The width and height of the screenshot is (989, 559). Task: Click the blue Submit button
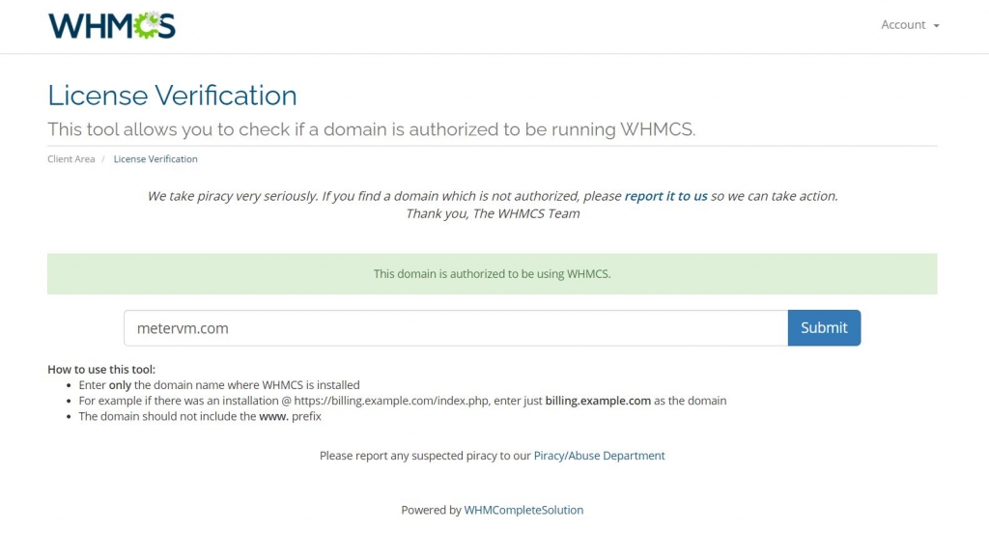824,327
